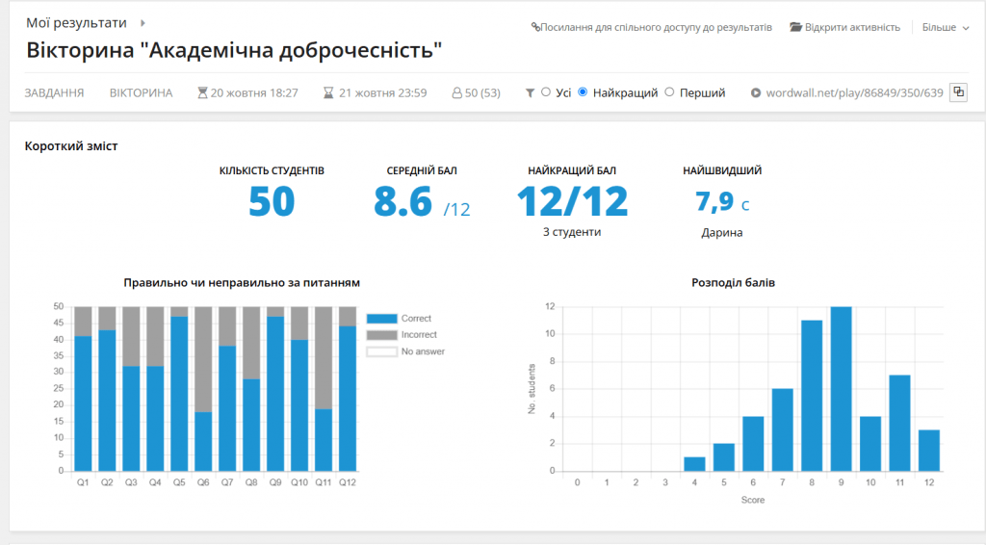Click the student person icon near 50 (53)

click(457, 93)
